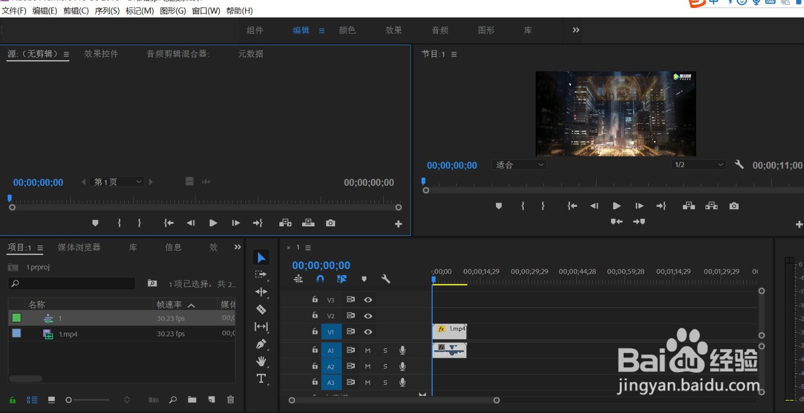Select the Type tool
Viewport: 804px width, 413px height.
point(261,378)
